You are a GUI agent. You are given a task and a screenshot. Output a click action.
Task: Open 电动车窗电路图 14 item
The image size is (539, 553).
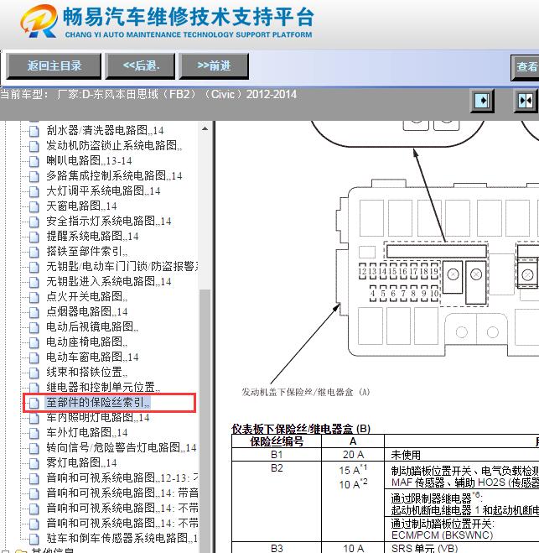tap(92, 357)
